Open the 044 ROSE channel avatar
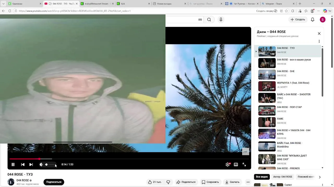Screen dimensions: 334x187 (x=11, y=182)
